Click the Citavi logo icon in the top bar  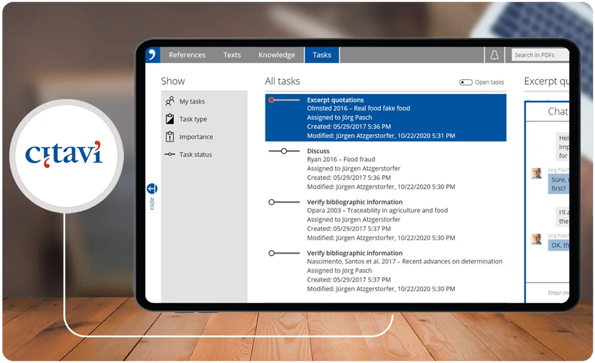point(152,55)
